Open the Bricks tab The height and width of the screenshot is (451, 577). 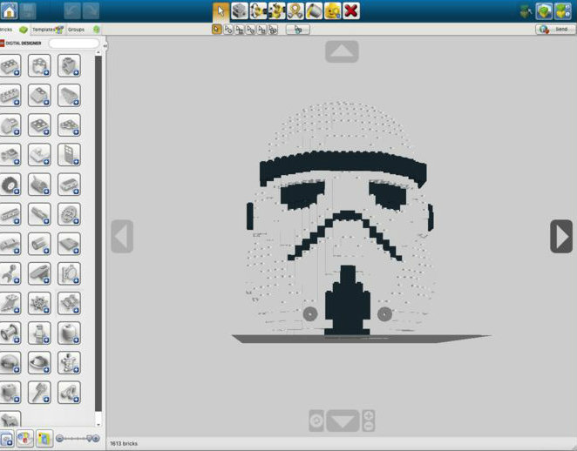(x=13, y=30)
